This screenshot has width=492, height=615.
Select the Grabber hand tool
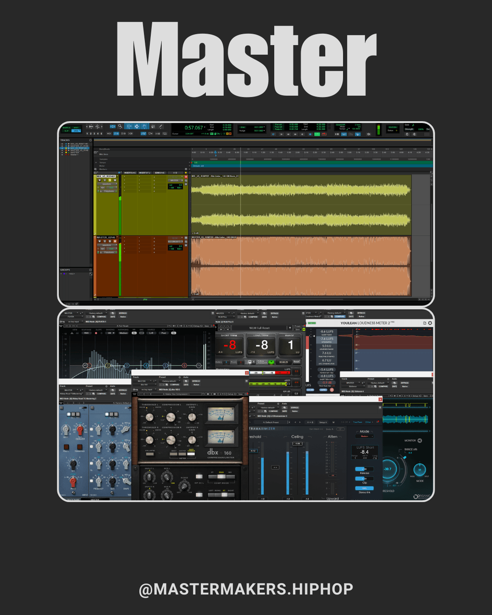144,126
